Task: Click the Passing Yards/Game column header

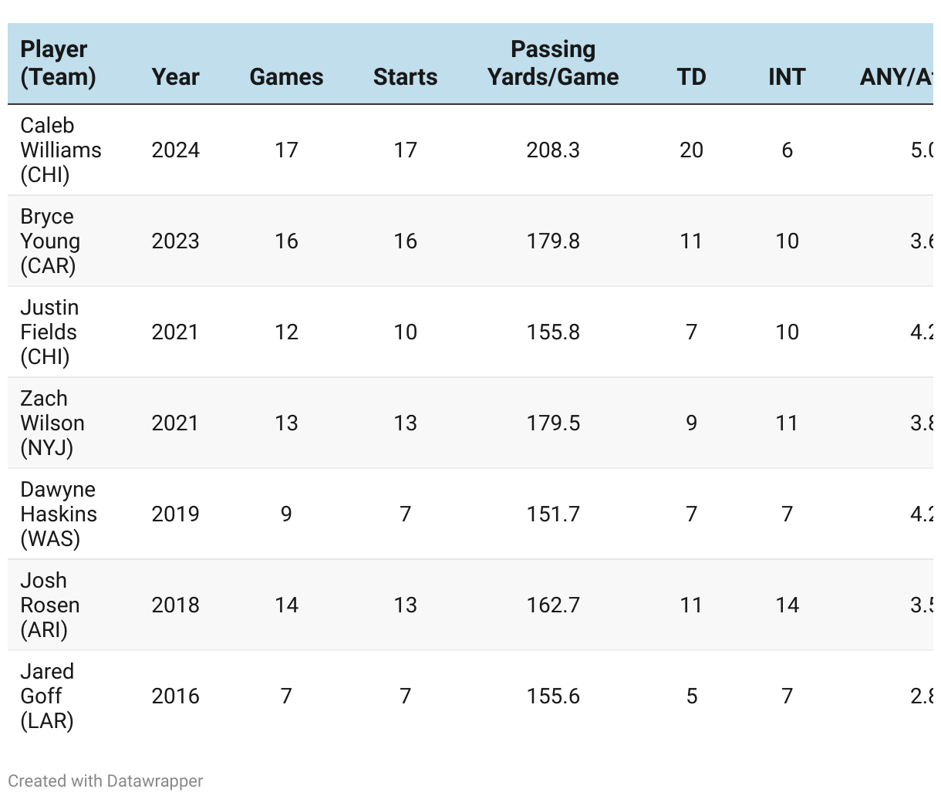Action: pos(552,63)
